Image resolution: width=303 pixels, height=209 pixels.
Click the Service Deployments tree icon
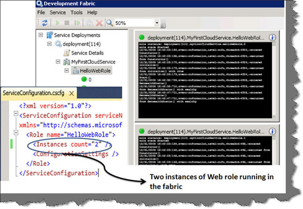50,35
